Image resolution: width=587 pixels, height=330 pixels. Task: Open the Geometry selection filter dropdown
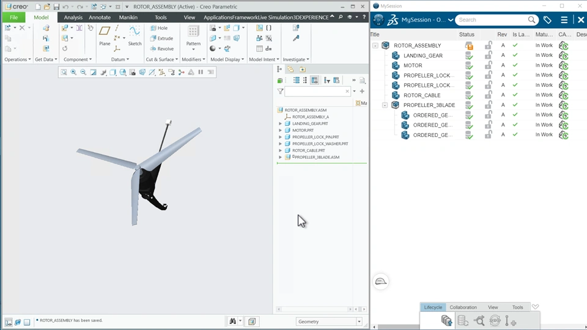[x=359, y=321]
